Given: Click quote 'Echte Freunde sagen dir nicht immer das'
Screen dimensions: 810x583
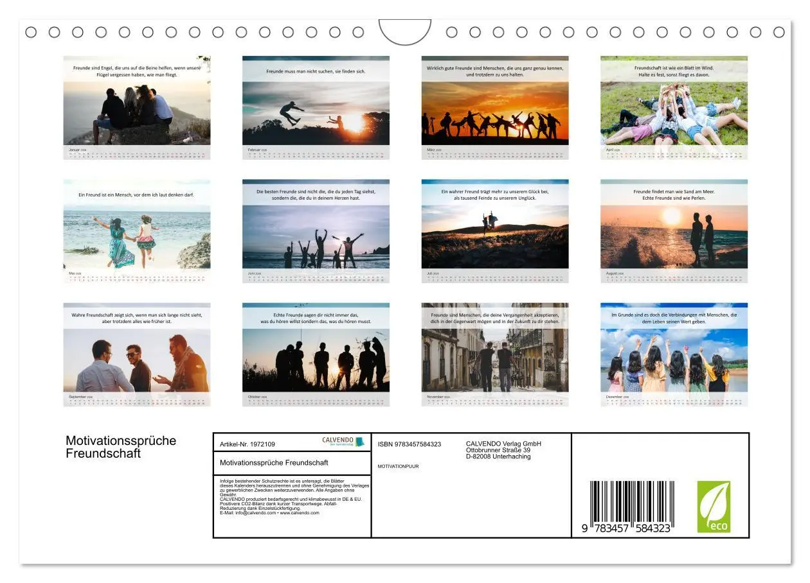Looking at the screenshot, I should (316, 315).
